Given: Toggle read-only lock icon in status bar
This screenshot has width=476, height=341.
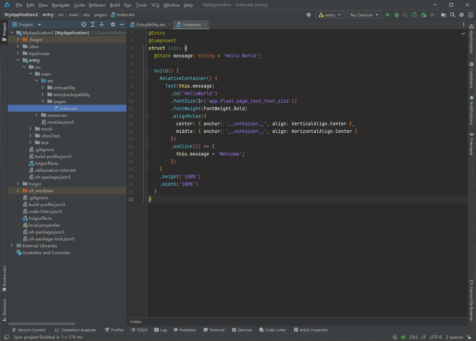Looking at the screenshot, I should (x=469, y=337).
